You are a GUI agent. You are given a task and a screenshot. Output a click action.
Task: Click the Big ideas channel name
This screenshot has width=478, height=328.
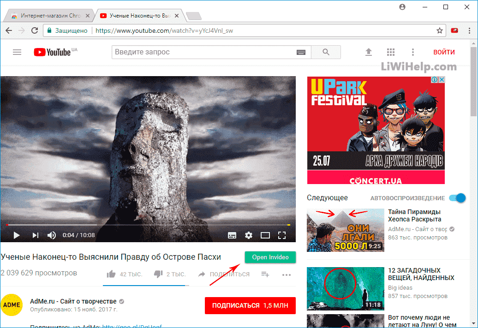(x=400, y=288)
